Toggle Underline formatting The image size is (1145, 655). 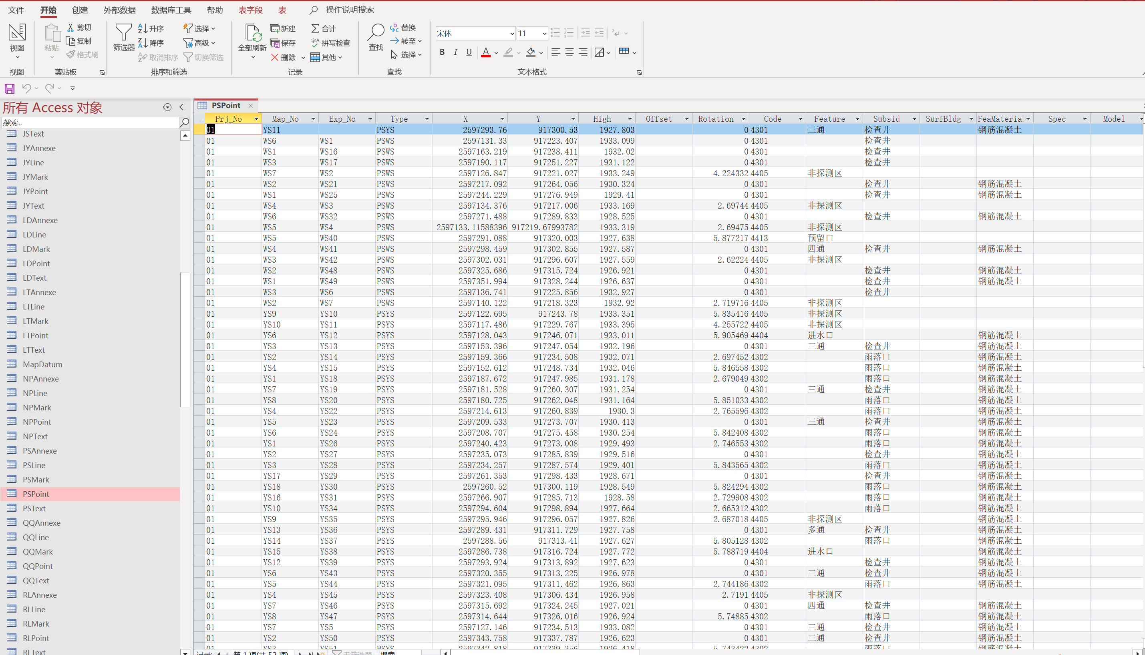(x=469, y=52)
